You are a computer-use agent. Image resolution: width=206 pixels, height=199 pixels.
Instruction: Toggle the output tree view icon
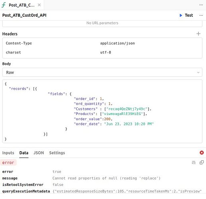(x=194, y=162)
